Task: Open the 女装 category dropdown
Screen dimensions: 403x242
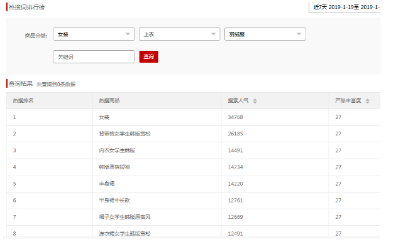Action: [94, 34]
